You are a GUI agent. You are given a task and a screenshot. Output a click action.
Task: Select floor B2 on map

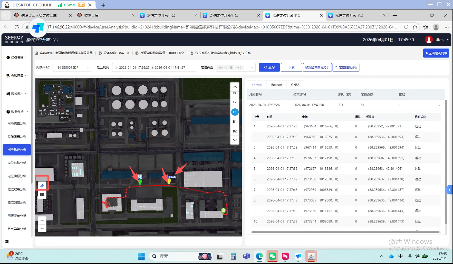[235, 131]
